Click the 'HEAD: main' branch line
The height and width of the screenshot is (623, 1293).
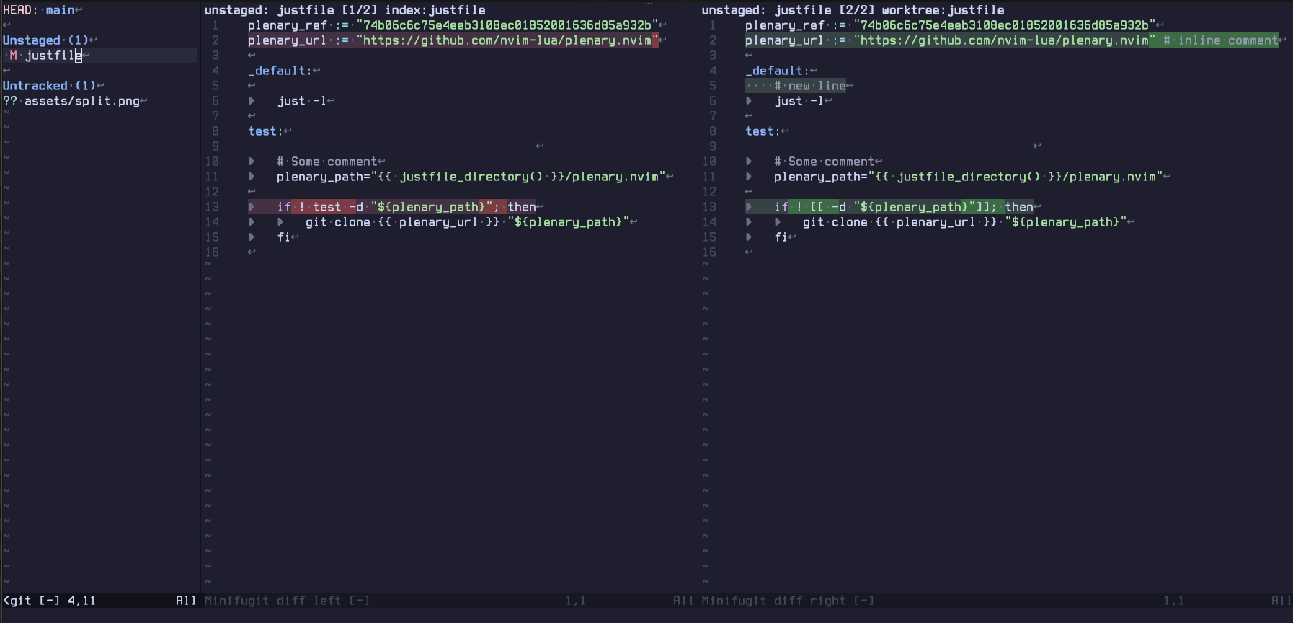click(39, 10)
